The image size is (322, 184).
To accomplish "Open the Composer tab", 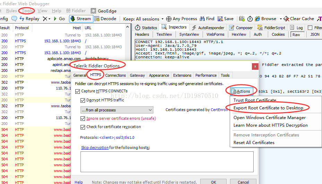I will (x=241, y=27).
